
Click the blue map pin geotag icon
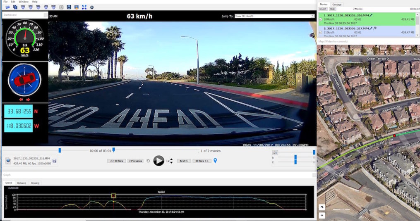(215, 161)
